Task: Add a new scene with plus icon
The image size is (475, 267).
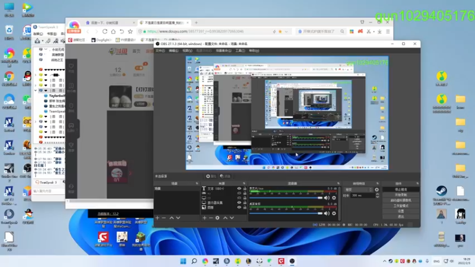Action: tap(157, 218)
